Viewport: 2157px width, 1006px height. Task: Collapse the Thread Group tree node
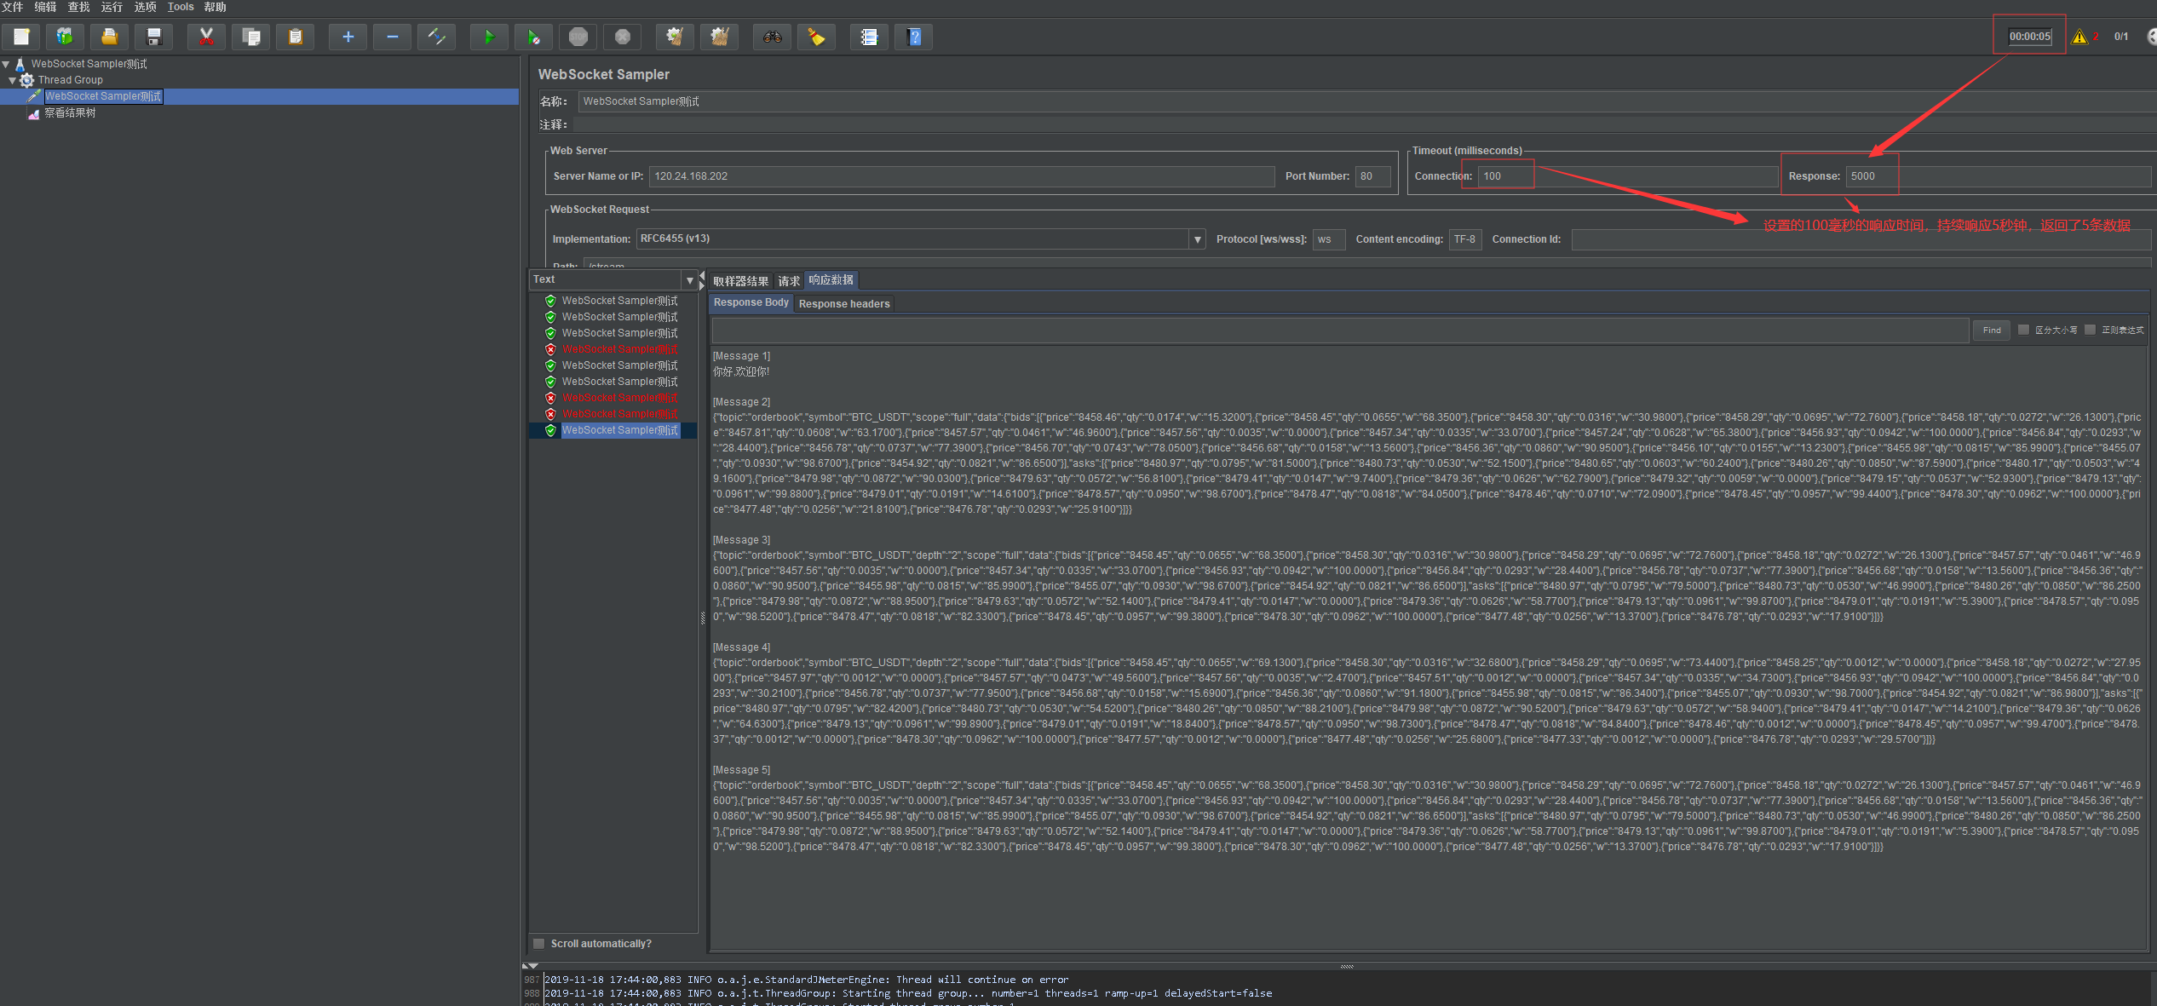[x=12, y=80]
